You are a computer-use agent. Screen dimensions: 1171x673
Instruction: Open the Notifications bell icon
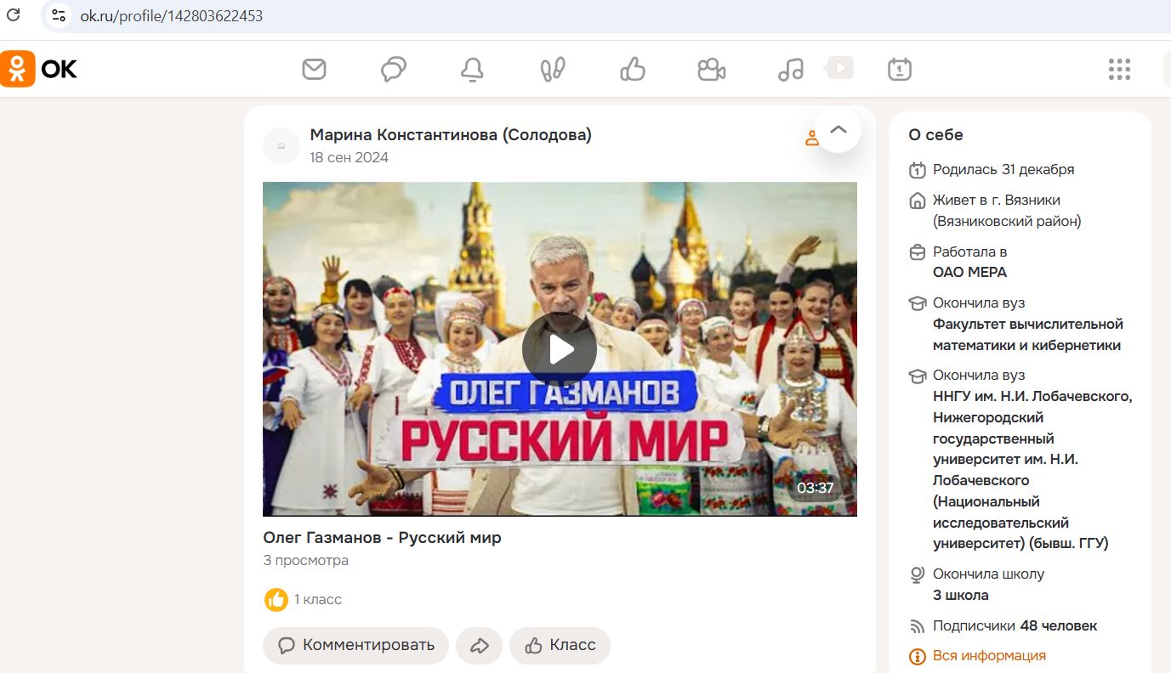pos(472,70)
